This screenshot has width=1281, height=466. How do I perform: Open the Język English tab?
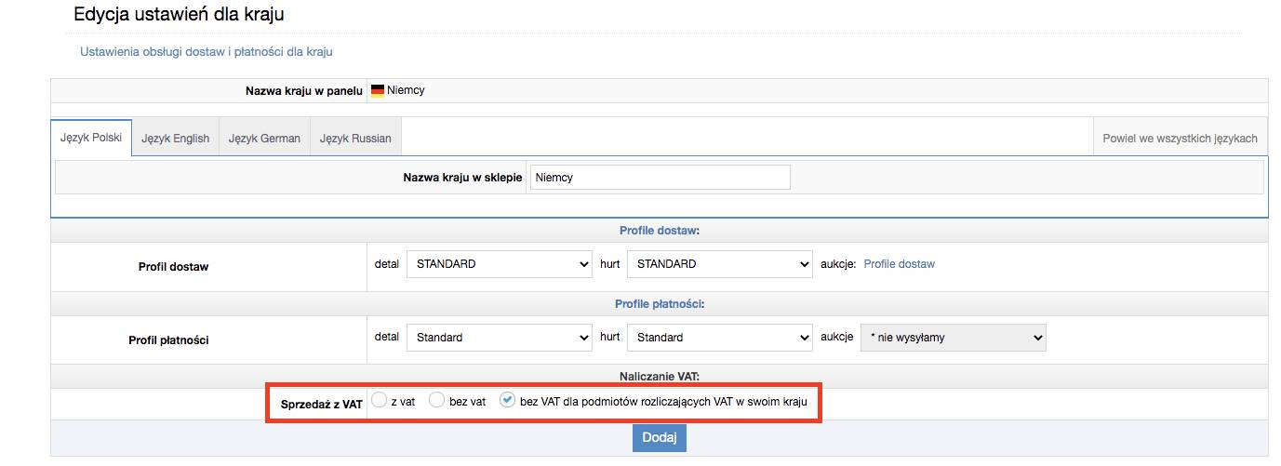pyautogui.click(x=175, y=139)
